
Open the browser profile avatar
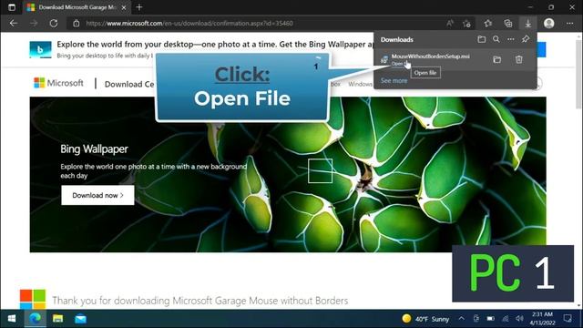coord(548,23)
